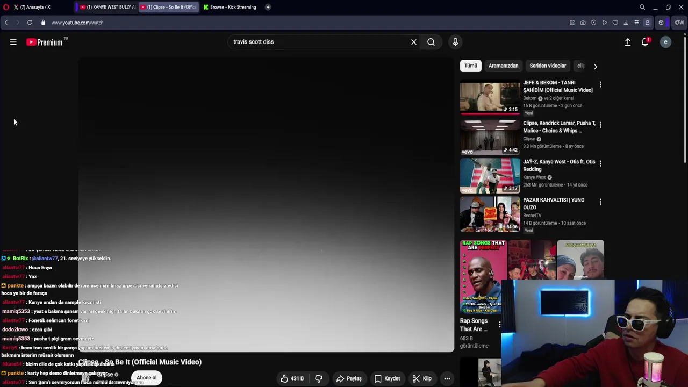Click the main video player area
This screenshot has width=688, height=387.
(266, 204)
